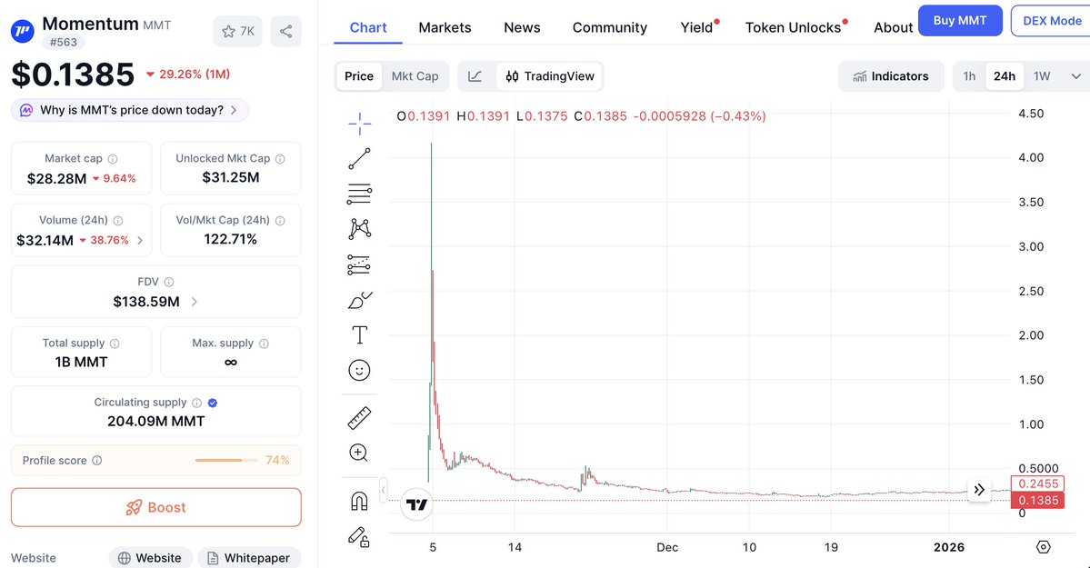Switch to the Token Unlocks tab

[x=793, y=27]
